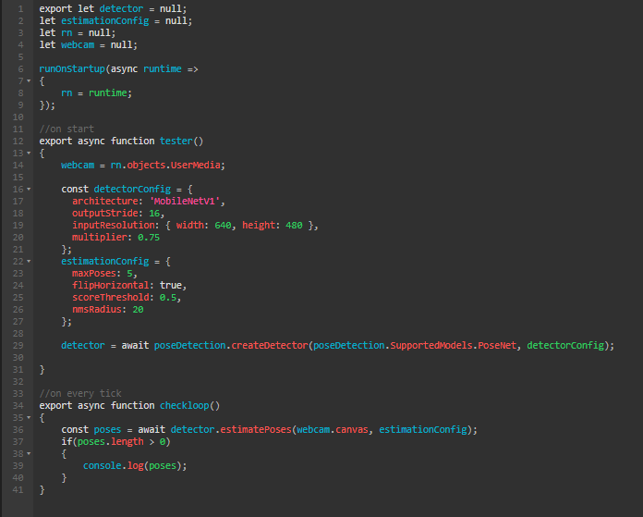643x517 pixels.
Task: Click 'poses' in the const declaration
Action: (x=107, y=429)
